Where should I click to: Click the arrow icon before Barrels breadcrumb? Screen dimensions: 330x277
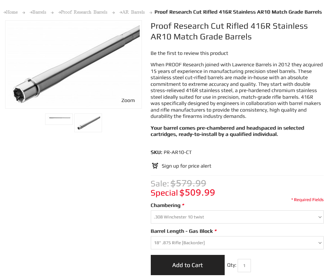click(x=31, y=13)
